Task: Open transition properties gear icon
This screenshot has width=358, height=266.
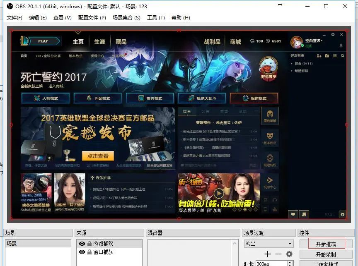Action: pos(289,254)
